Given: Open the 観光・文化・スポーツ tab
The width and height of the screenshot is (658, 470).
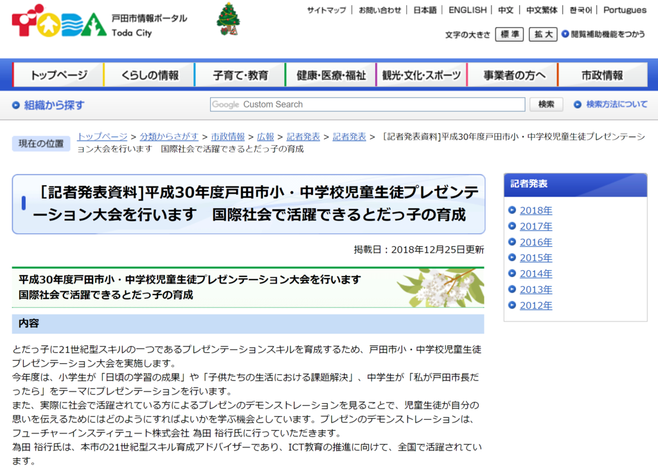Looking at the screenshot, I should tap(422, 75).
